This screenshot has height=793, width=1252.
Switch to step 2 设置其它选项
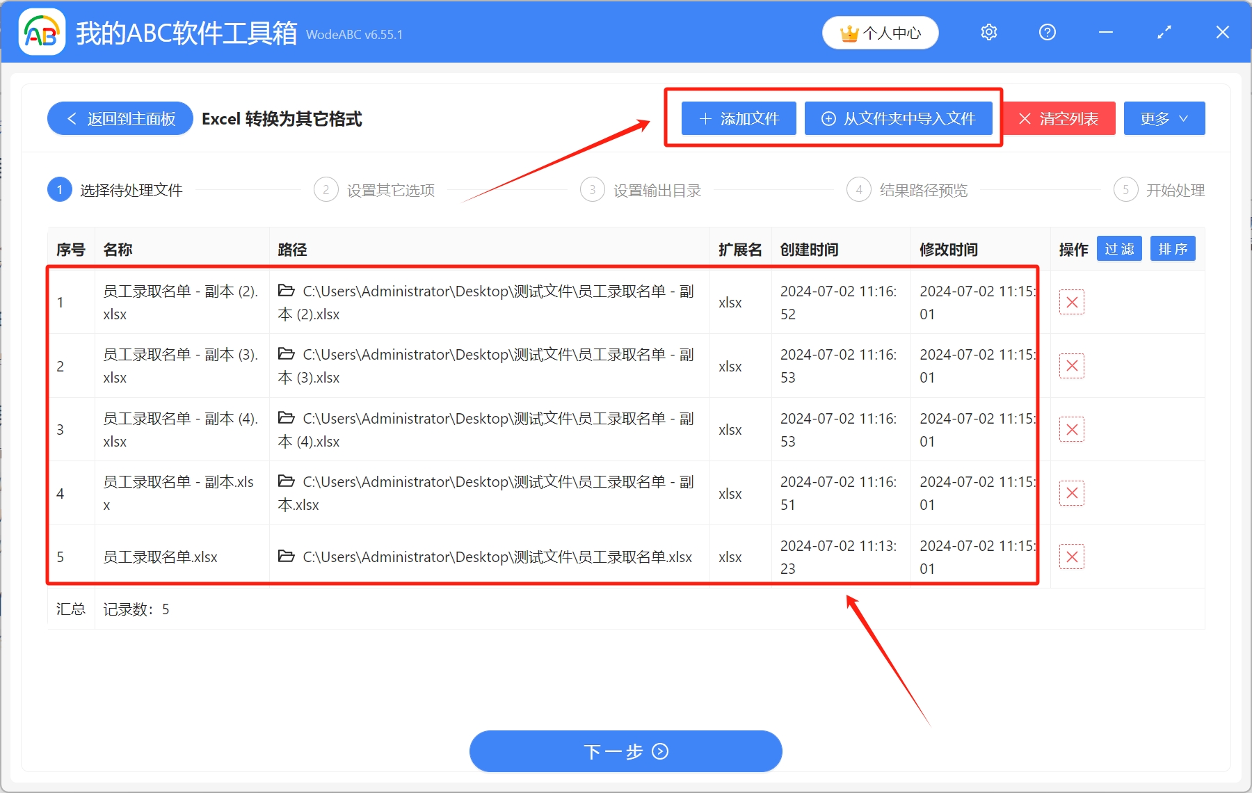(326, 189)
